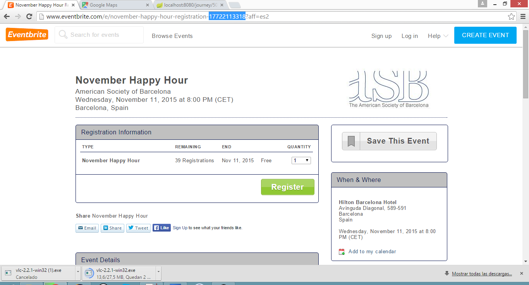The image size is (529, 285).
Task: Click 'Nov 11, 2015' end date cell
Action: pyautogui.click(x=238, y=160)
